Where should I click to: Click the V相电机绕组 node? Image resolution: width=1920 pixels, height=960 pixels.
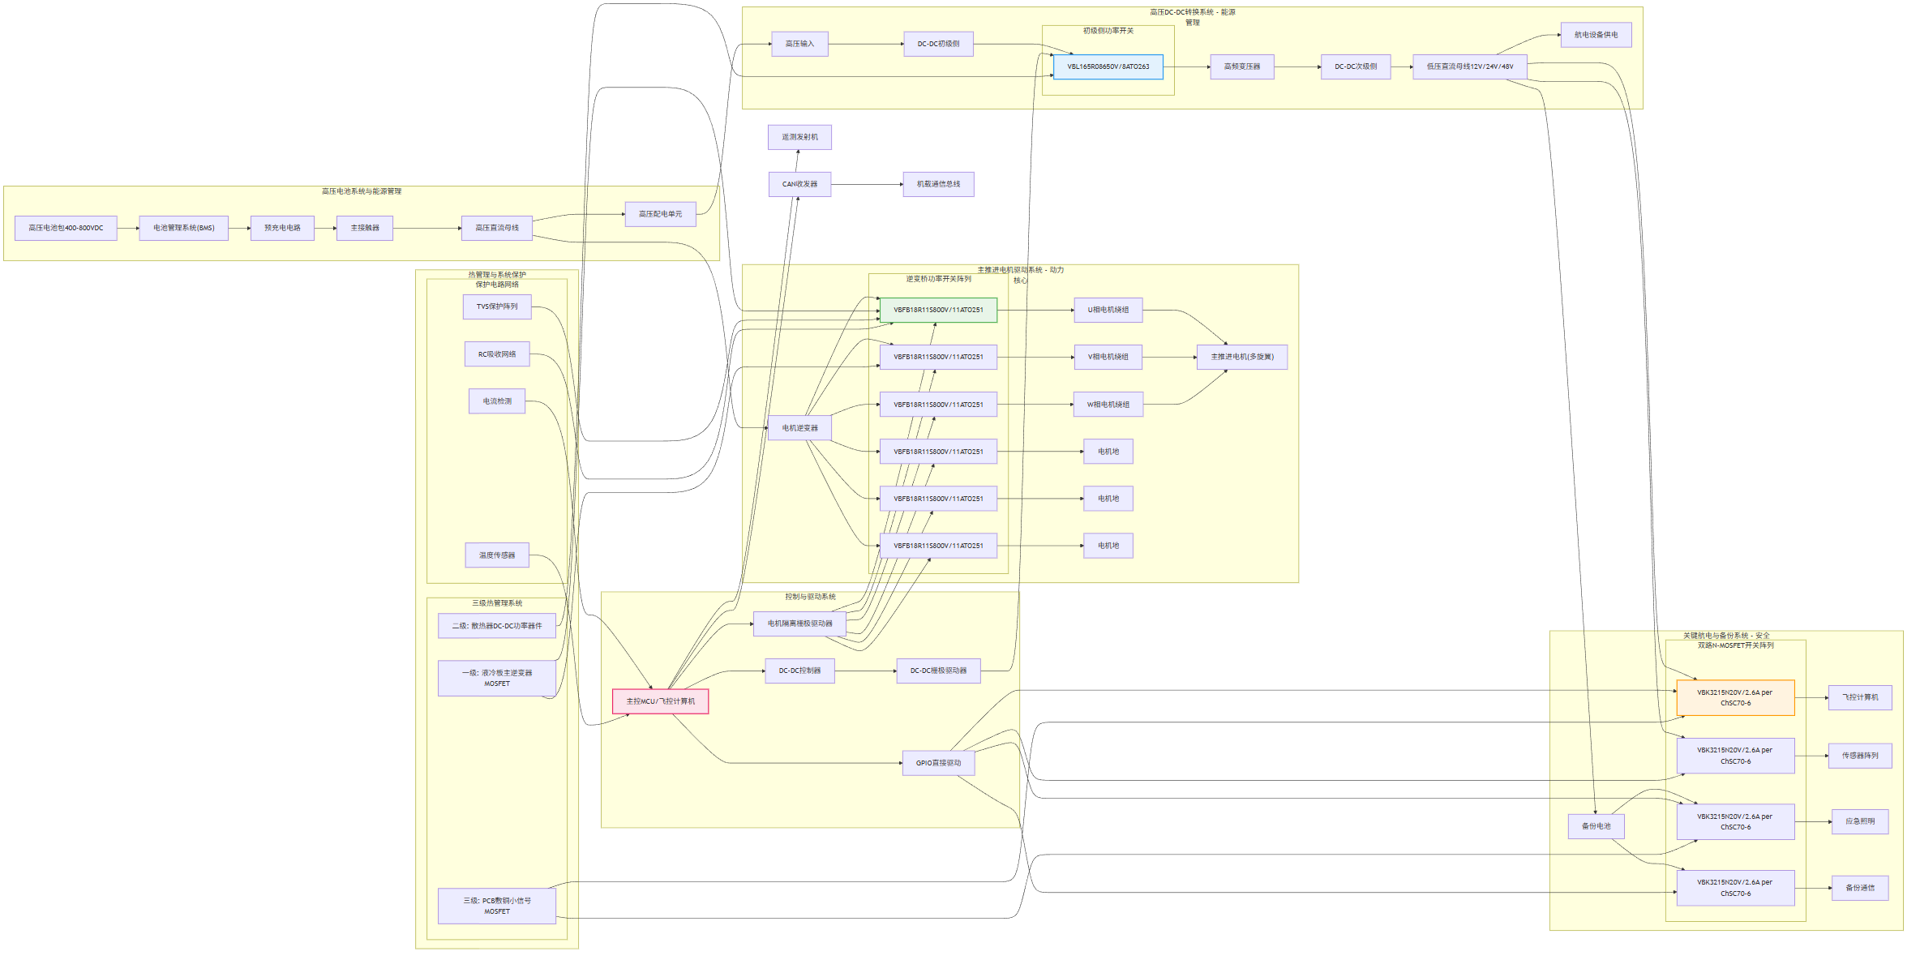pyautogui.click(x=1108, y=357)
